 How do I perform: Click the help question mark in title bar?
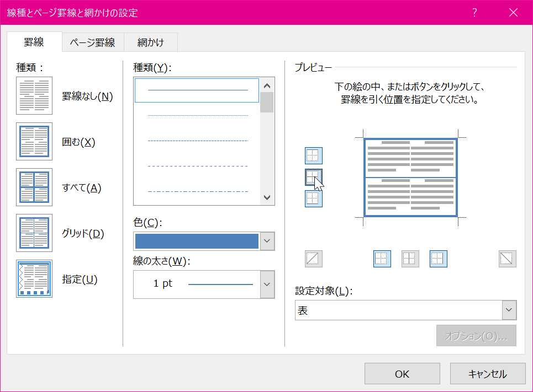tap(474, 13)
